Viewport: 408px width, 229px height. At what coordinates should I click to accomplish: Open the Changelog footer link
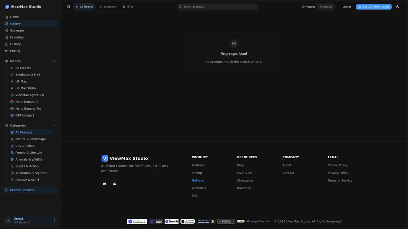click(x=245, y=180)
